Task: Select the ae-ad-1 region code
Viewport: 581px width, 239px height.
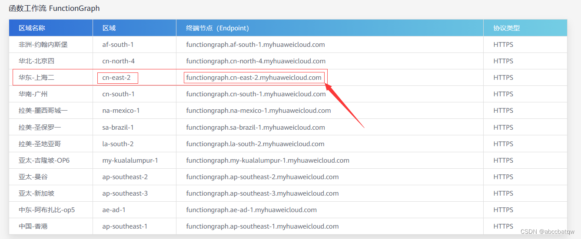Action: coord(114,210)
